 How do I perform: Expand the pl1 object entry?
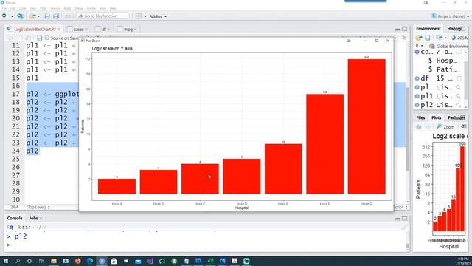click(x=417, y=96)
